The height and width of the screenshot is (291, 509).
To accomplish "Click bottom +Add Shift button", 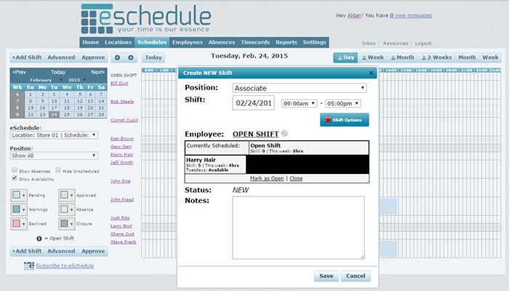I will coord(27,251).
